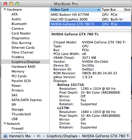Image resolution: width=132 pixels, height=140 pixels.
Task: Click the split pane divider handle
Action: [x=90, y=31]
